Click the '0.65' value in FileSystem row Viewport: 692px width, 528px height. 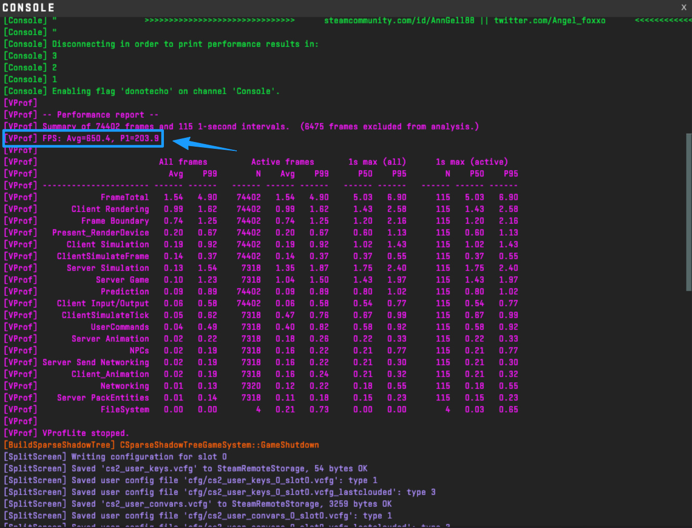click(x=508, y=409)
